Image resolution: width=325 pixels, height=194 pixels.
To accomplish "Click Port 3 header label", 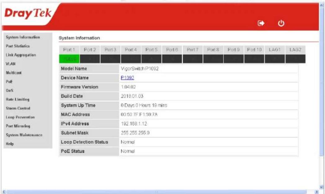I will pyautogui.click(x=110, y=50).
